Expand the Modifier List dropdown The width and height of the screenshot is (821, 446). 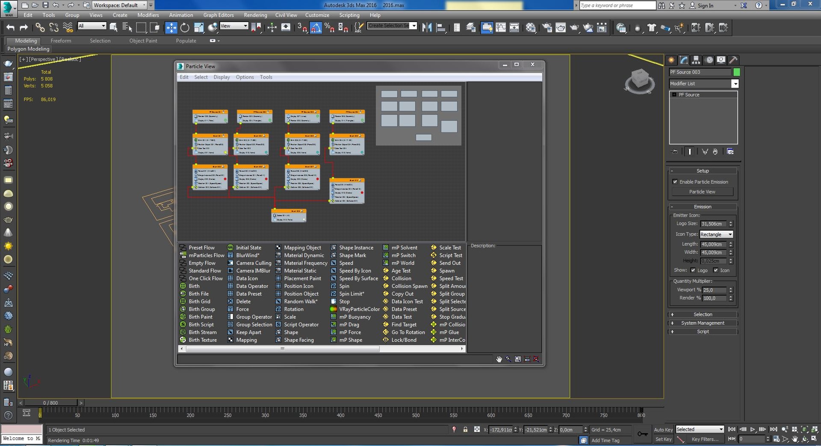735,84
